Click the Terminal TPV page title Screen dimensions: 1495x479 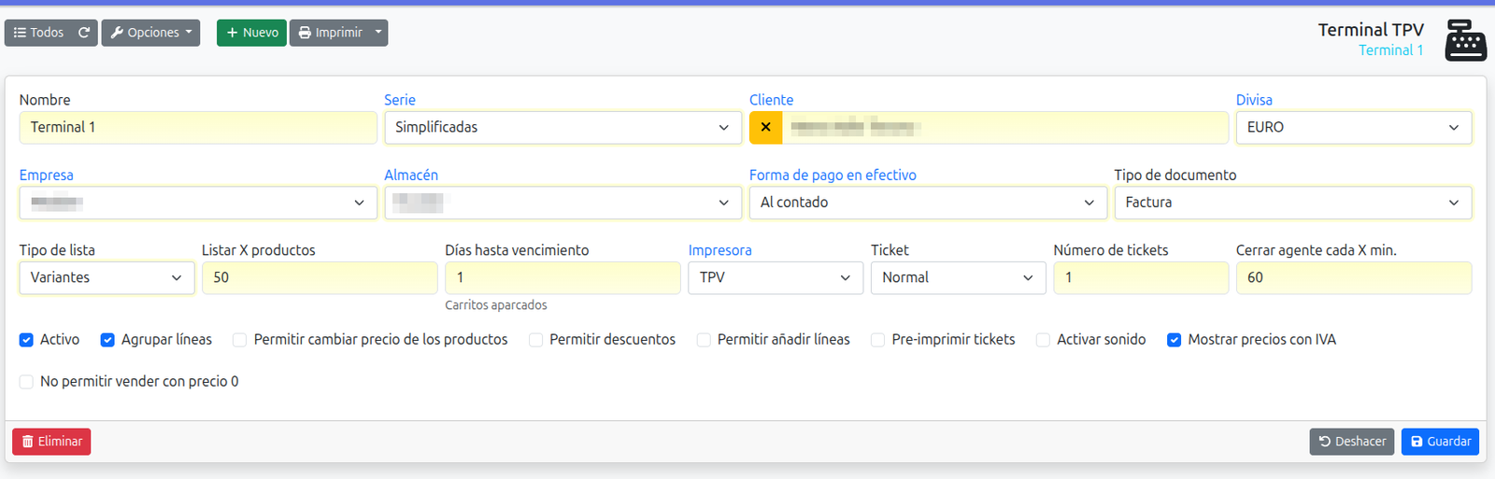tap(1371, 30)
